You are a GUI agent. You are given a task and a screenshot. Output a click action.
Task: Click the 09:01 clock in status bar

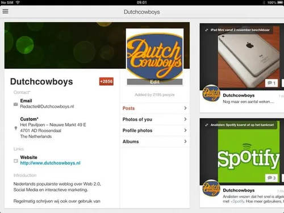coord(142,2)
